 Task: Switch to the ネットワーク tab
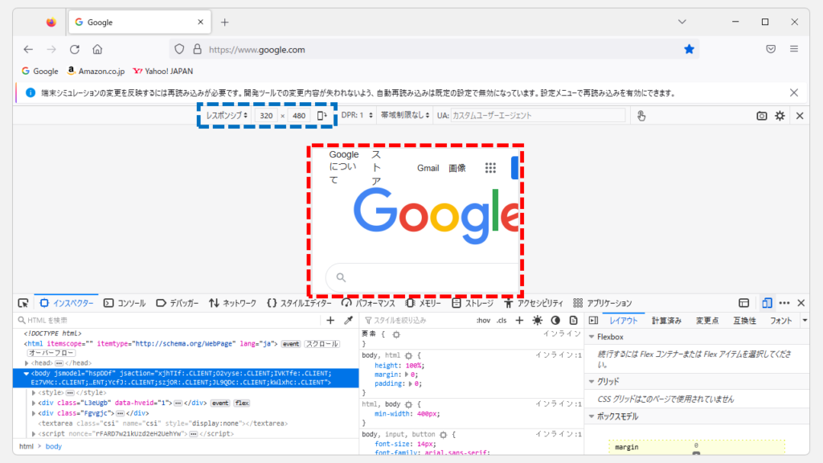click(232, 303)
